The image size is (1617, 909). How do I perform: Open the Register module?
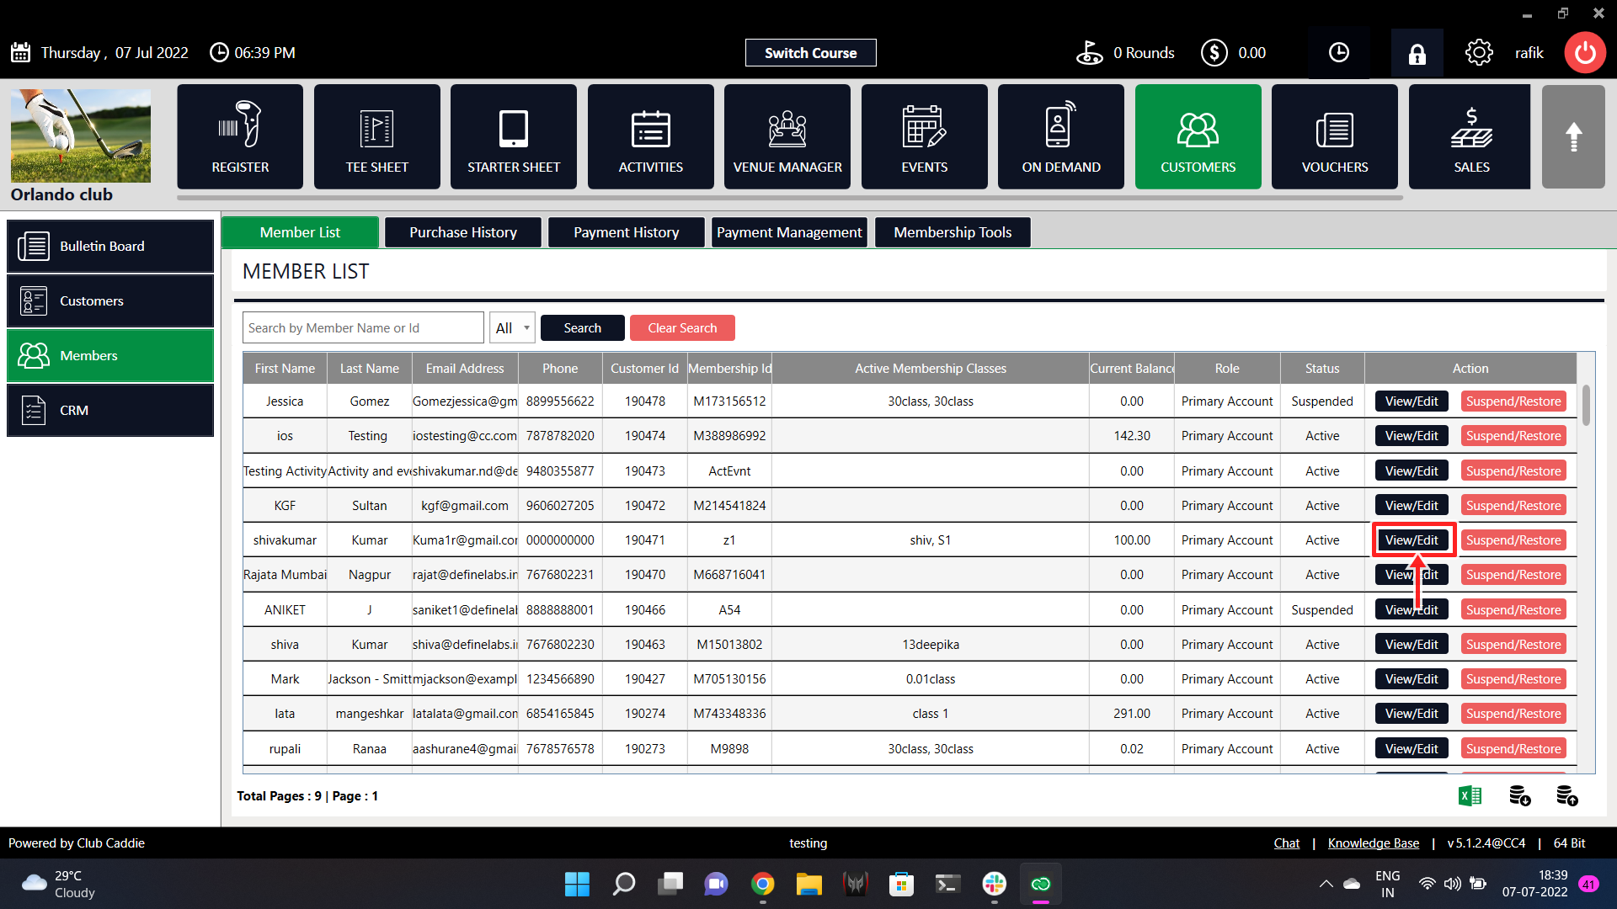240,136
